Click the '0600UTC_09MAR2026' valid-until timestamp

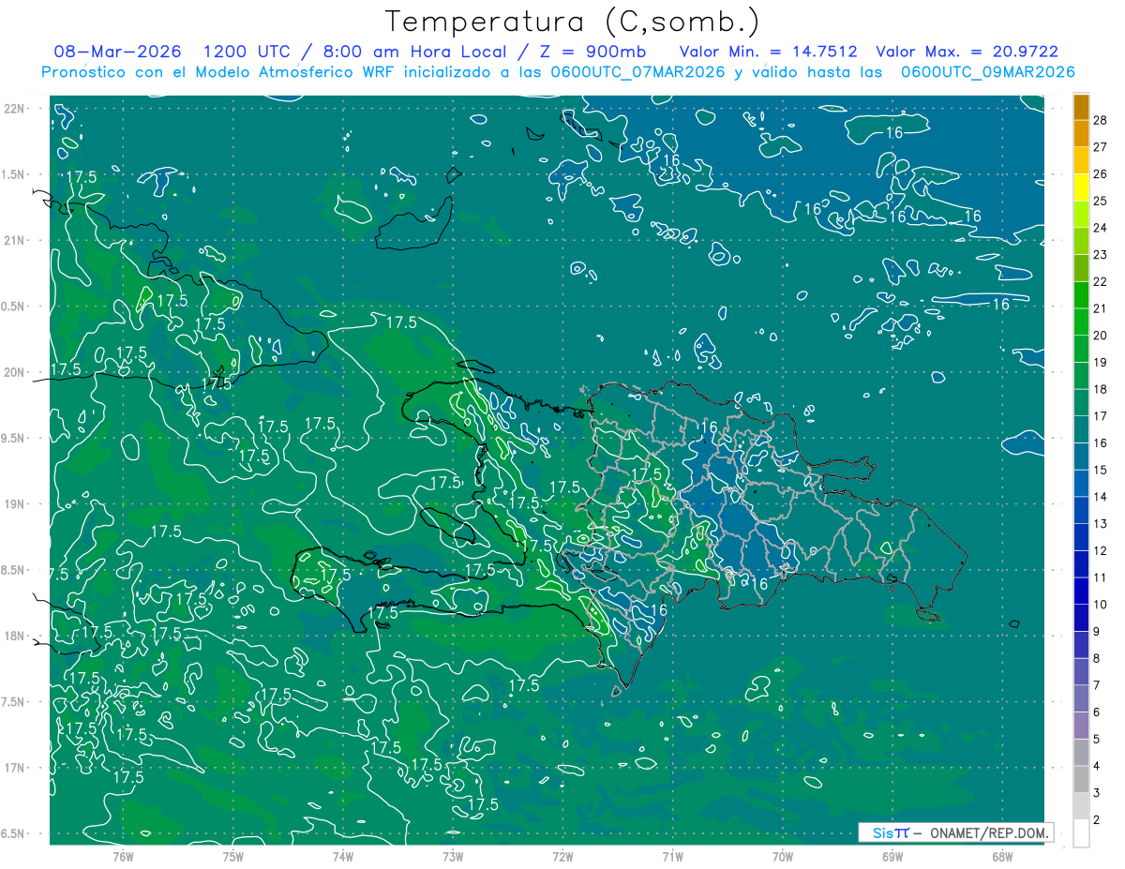[x=987, y=72]
